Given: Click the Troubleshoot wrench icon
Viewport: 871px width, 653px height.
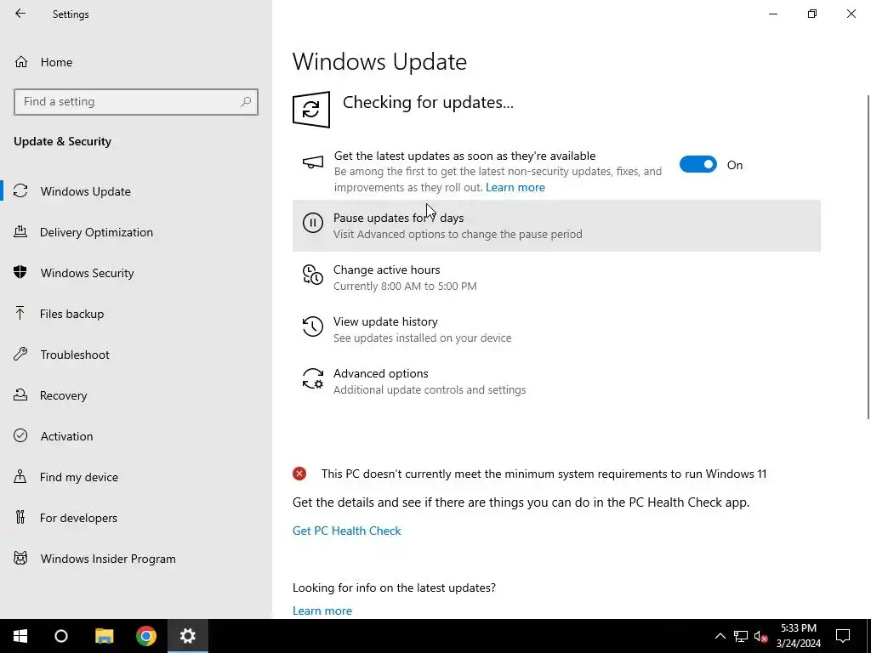Looking at the screenshot, I should pos(20,355).
